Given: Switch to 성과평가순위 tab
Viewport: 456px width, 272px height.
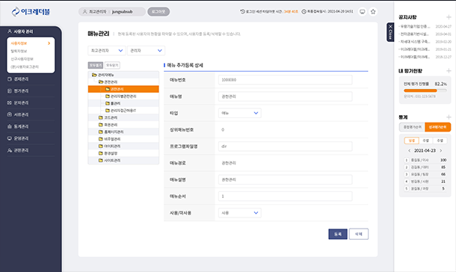Looking at the screenshot, I should point(437,127).
